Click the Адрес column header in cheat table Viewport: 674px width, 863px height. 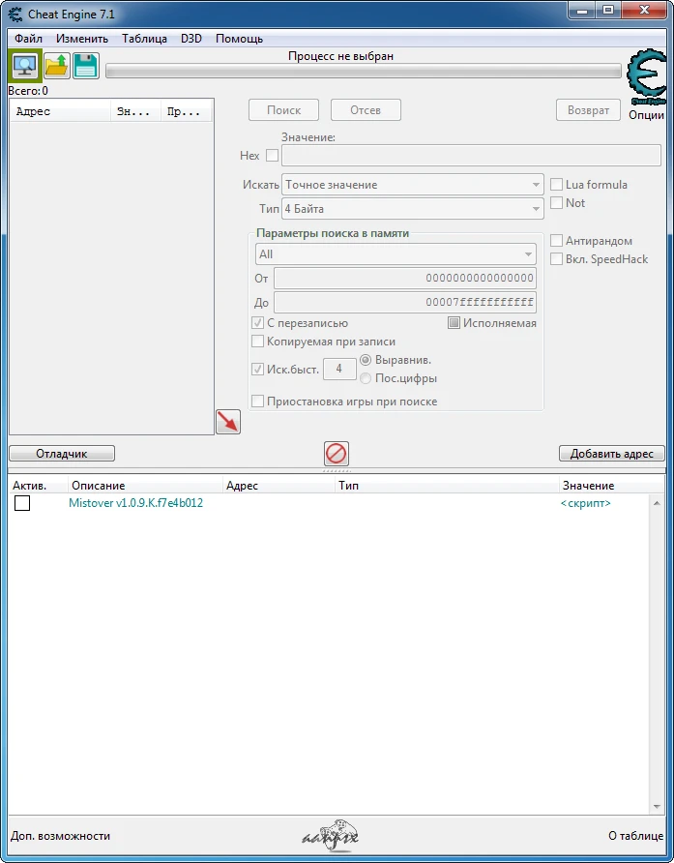(279, 486)
